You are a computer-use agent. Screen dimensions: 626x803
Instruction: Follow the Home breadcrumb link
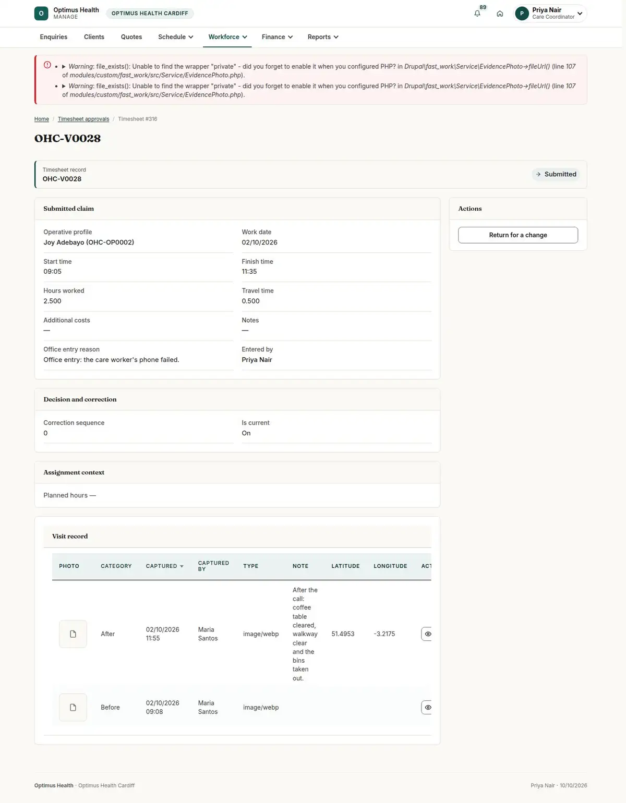click(42, 119)
